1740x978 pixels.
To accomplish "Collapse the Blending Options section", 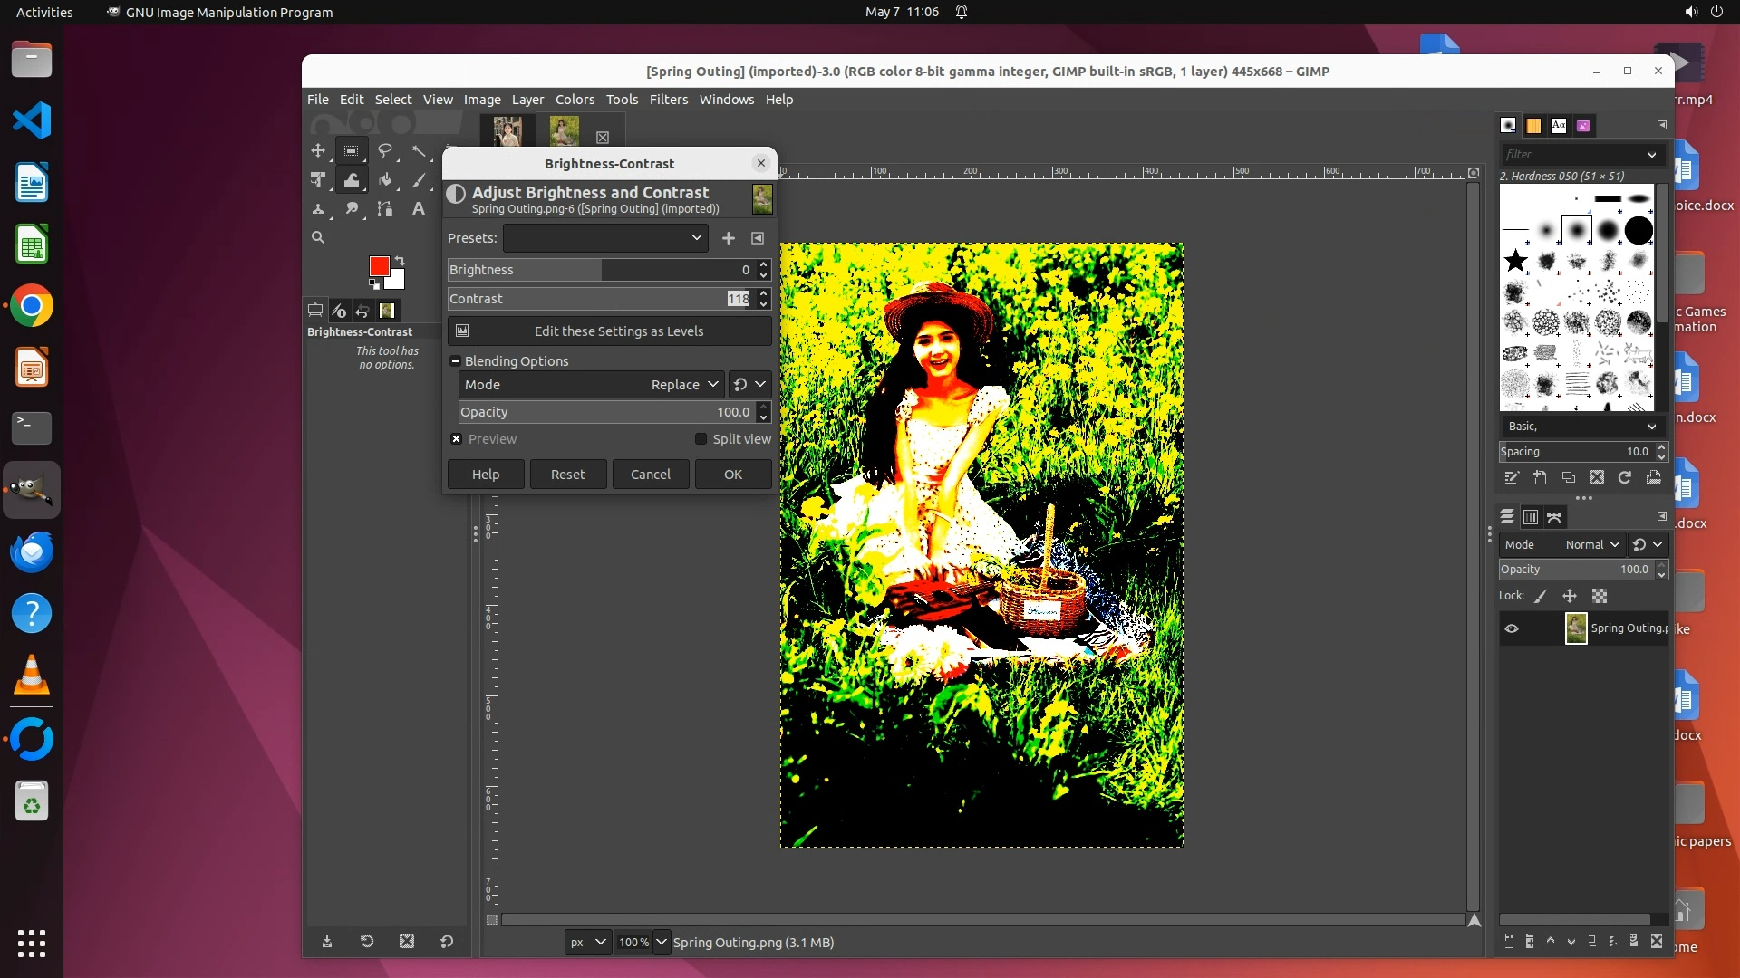I will click(x=456, y=361).
